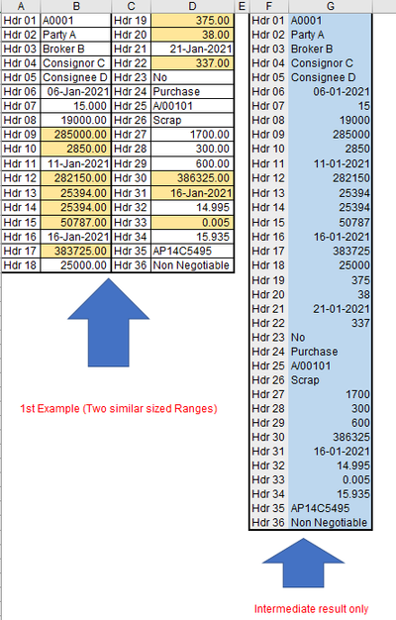Select highlighted cell 50787.00

(76, 222)
